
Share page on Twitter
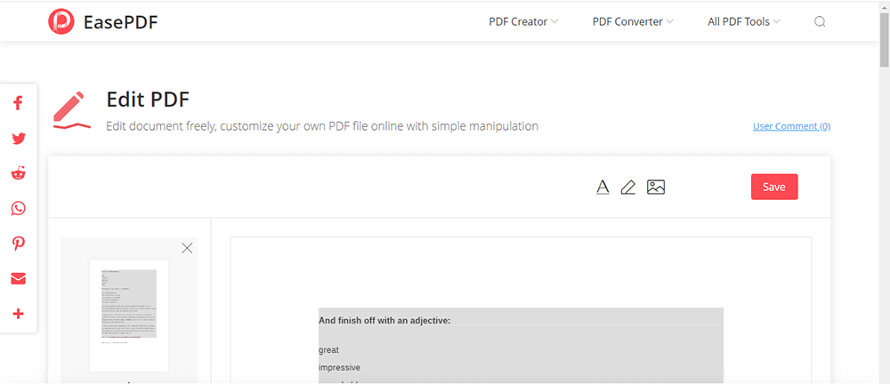(x=18, y=139)
